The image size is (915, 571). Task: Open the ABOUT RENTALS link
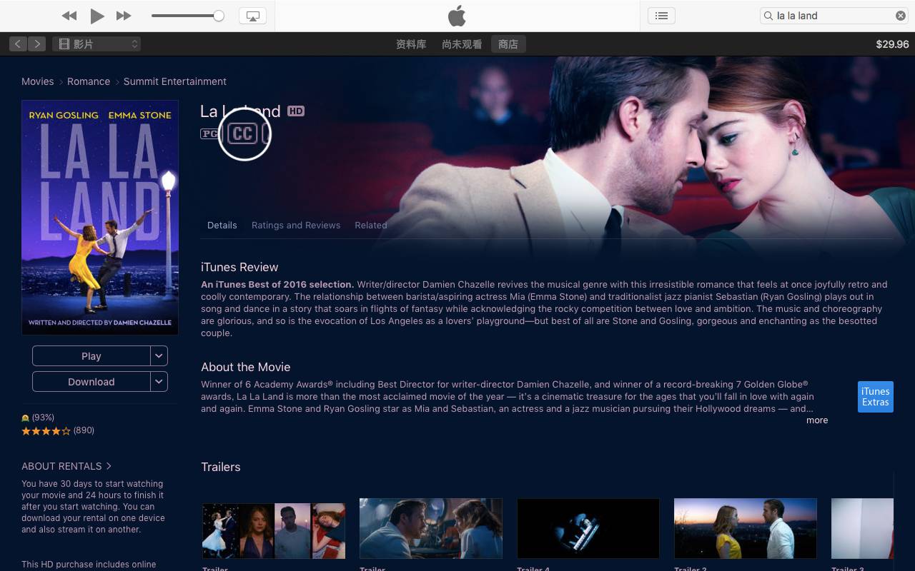66,466
